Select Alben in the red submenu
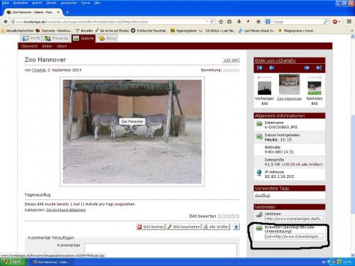The image size is (355, 266). click(x=62, y=46)
